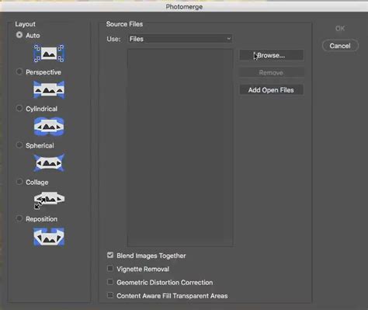Viewport: 368px width, 310px height.
Task: Click the Collage layout preview icon
Action: click(x=49, y=200)
